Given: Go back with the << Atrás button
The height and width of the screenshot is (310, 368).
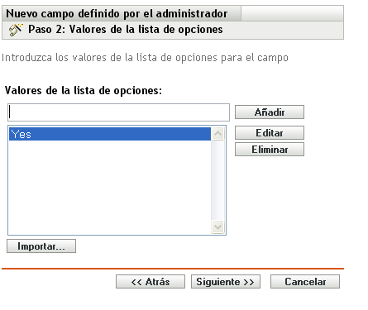Looking at the screenshot, I should pyautogui.click(x=151, y=282).
